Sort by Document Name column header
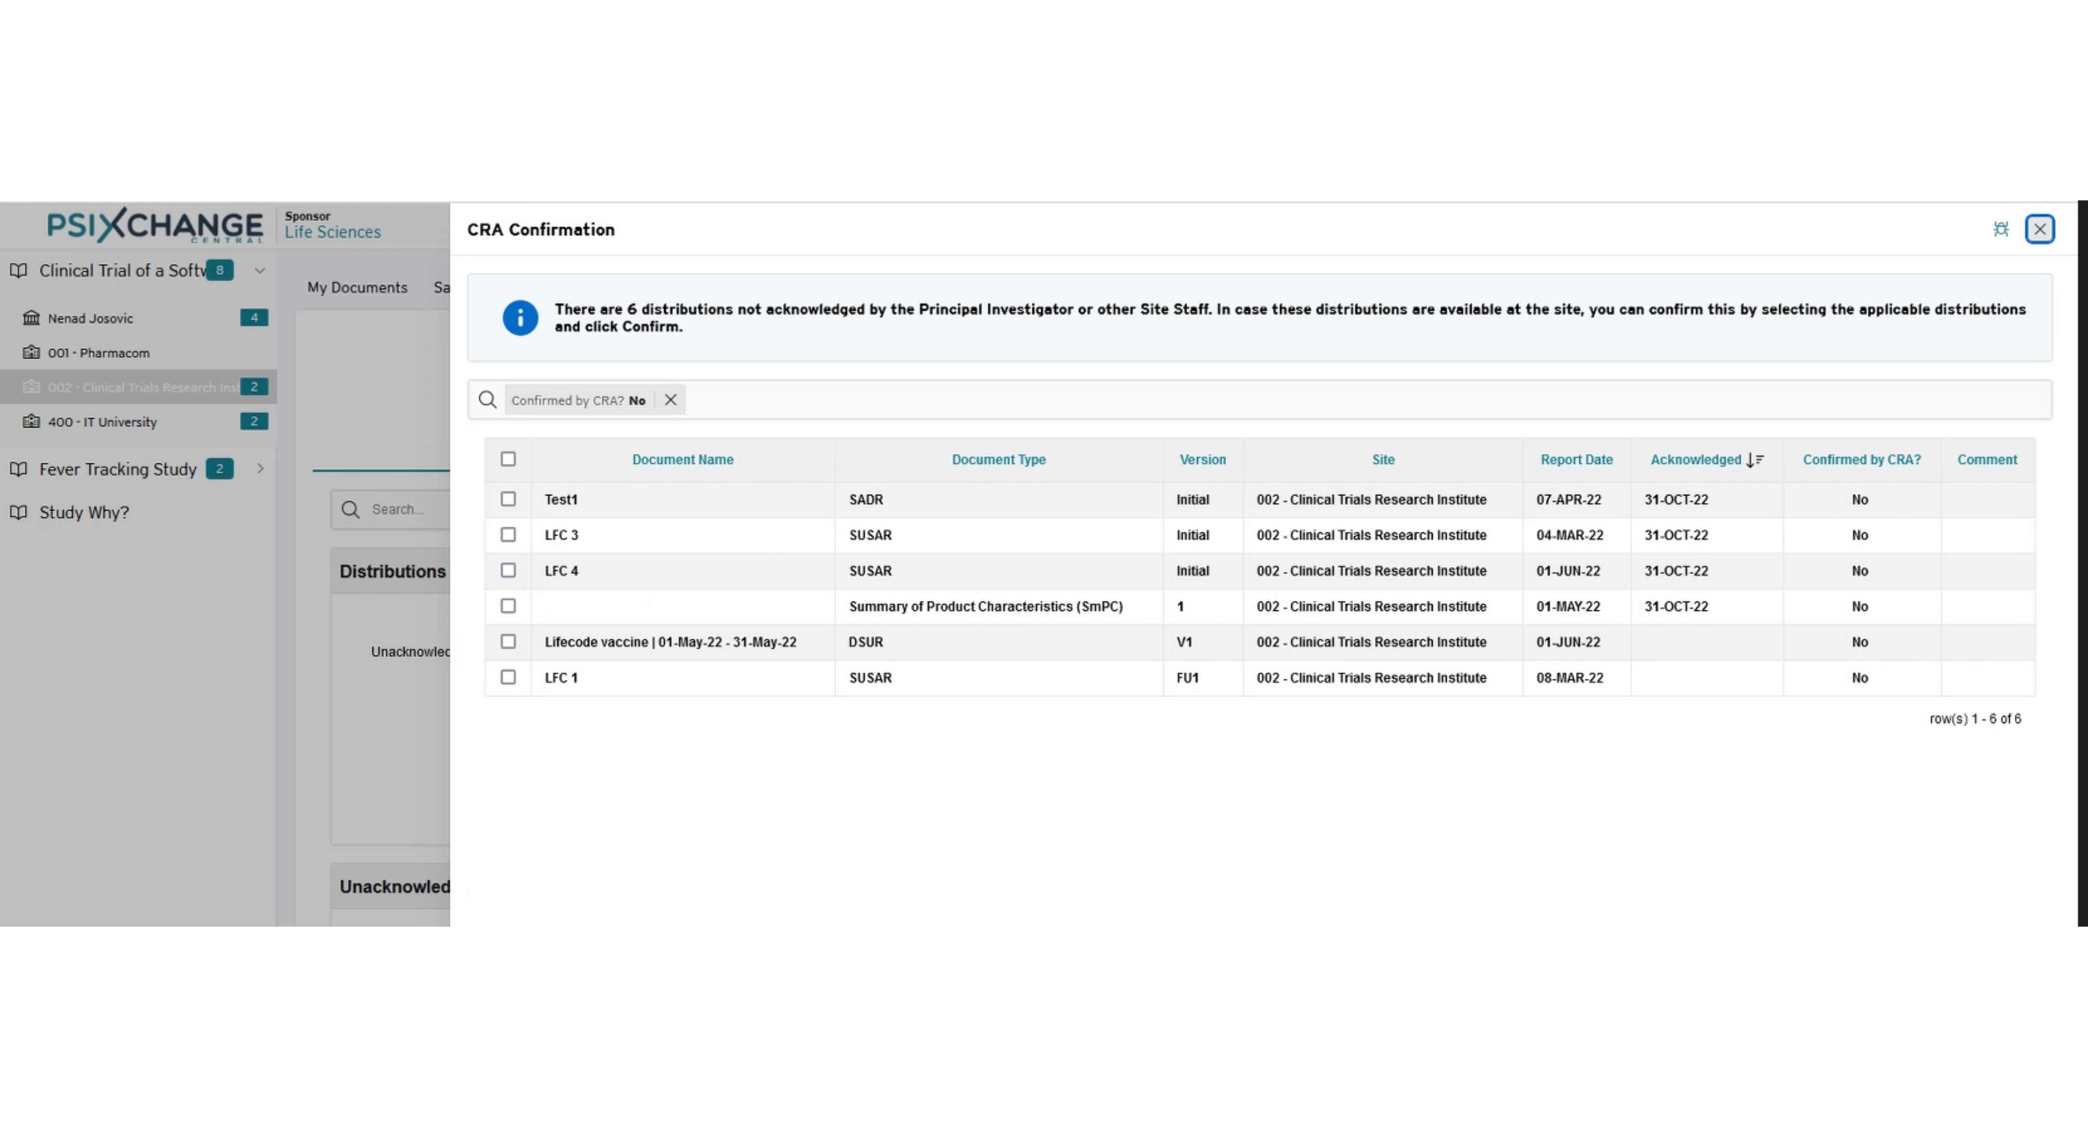Image resolution: width=2088 pixels, height=1127 pixels. (683, 459)
